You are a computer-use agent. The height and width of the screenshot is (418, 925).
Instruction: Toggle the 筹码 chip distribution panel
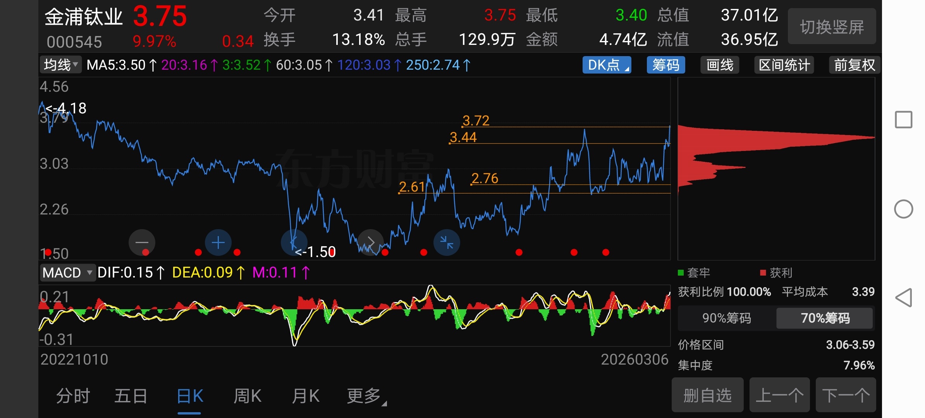[665, 65]
